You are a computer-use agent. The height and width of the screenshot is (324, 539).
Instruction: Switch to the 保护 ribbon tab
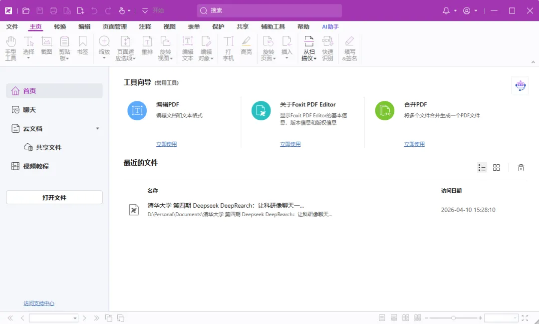pos(218,26)
